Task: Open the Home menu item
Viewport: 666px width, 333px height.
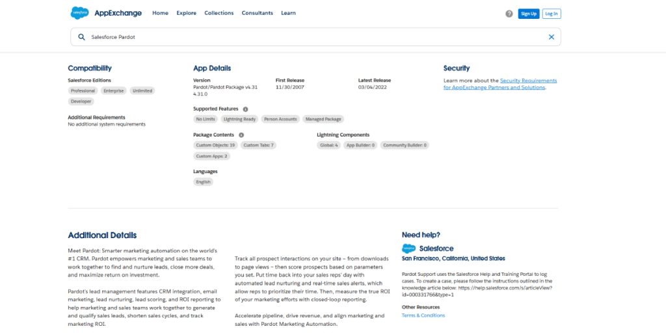Action: point(160,13)
